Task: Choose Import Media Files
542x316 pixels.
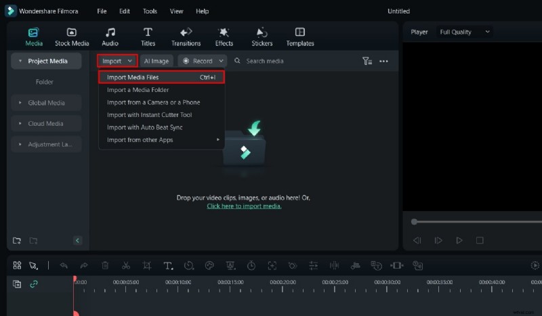Action: [x=161, y=77]
